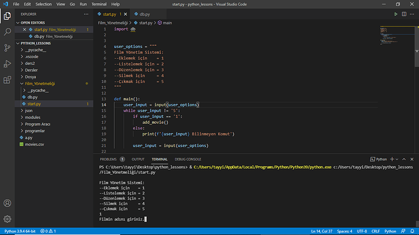Close the start.py editor tab

tap(125, 14)
